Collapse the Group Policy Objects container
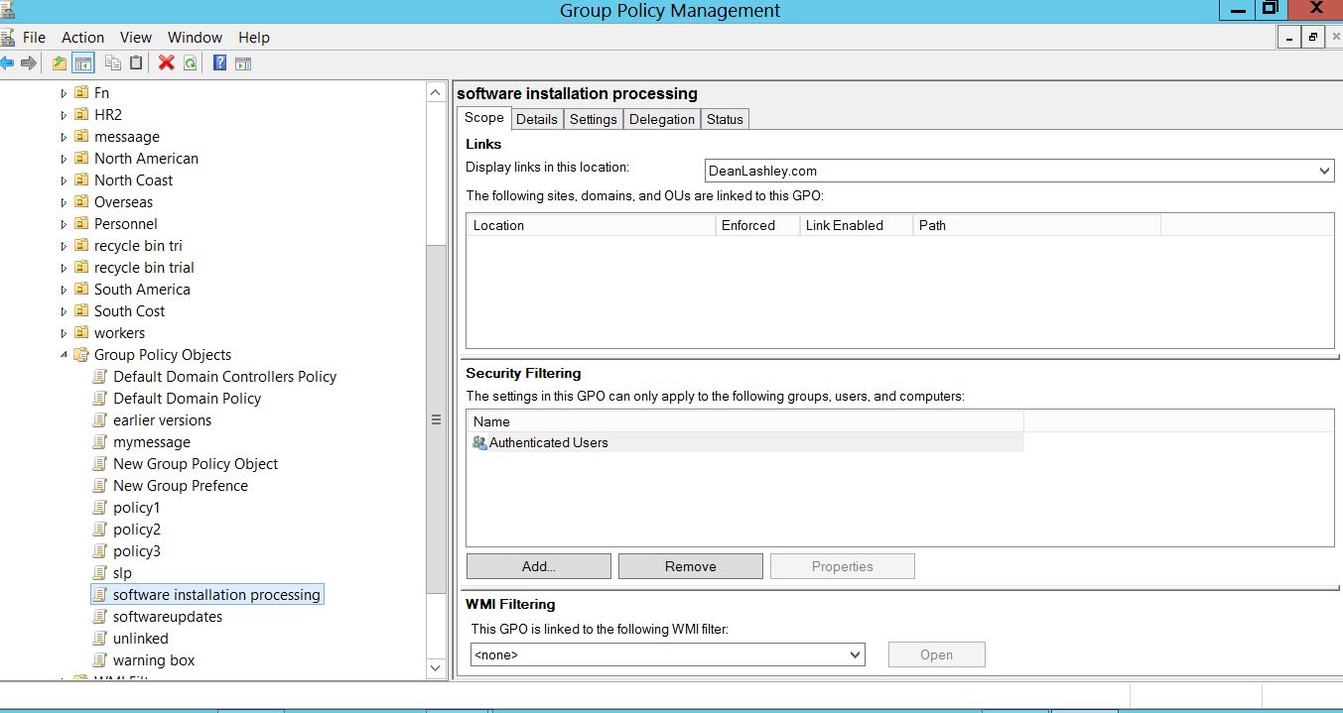The width and height of the screenshot is (1343, 713). click(x=65, y=355)
